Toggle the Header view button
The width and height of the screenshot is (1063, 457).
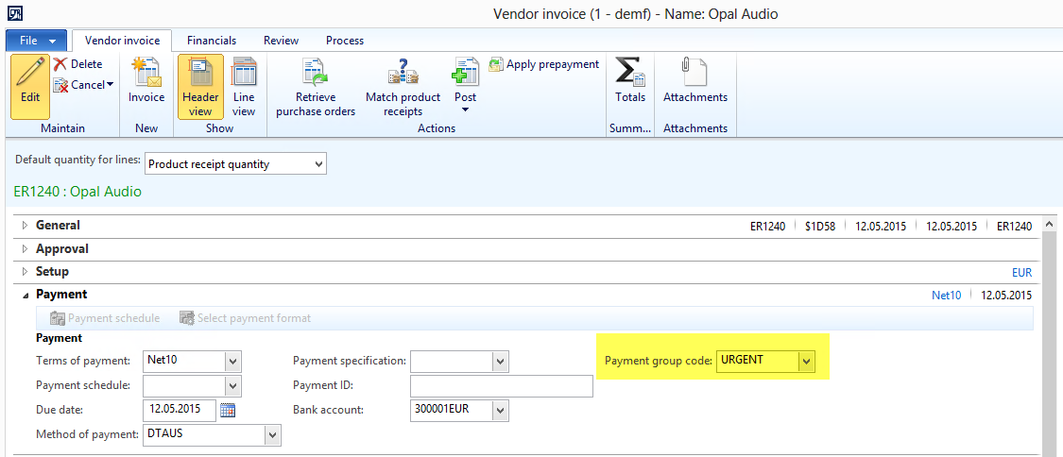(200, 76)
